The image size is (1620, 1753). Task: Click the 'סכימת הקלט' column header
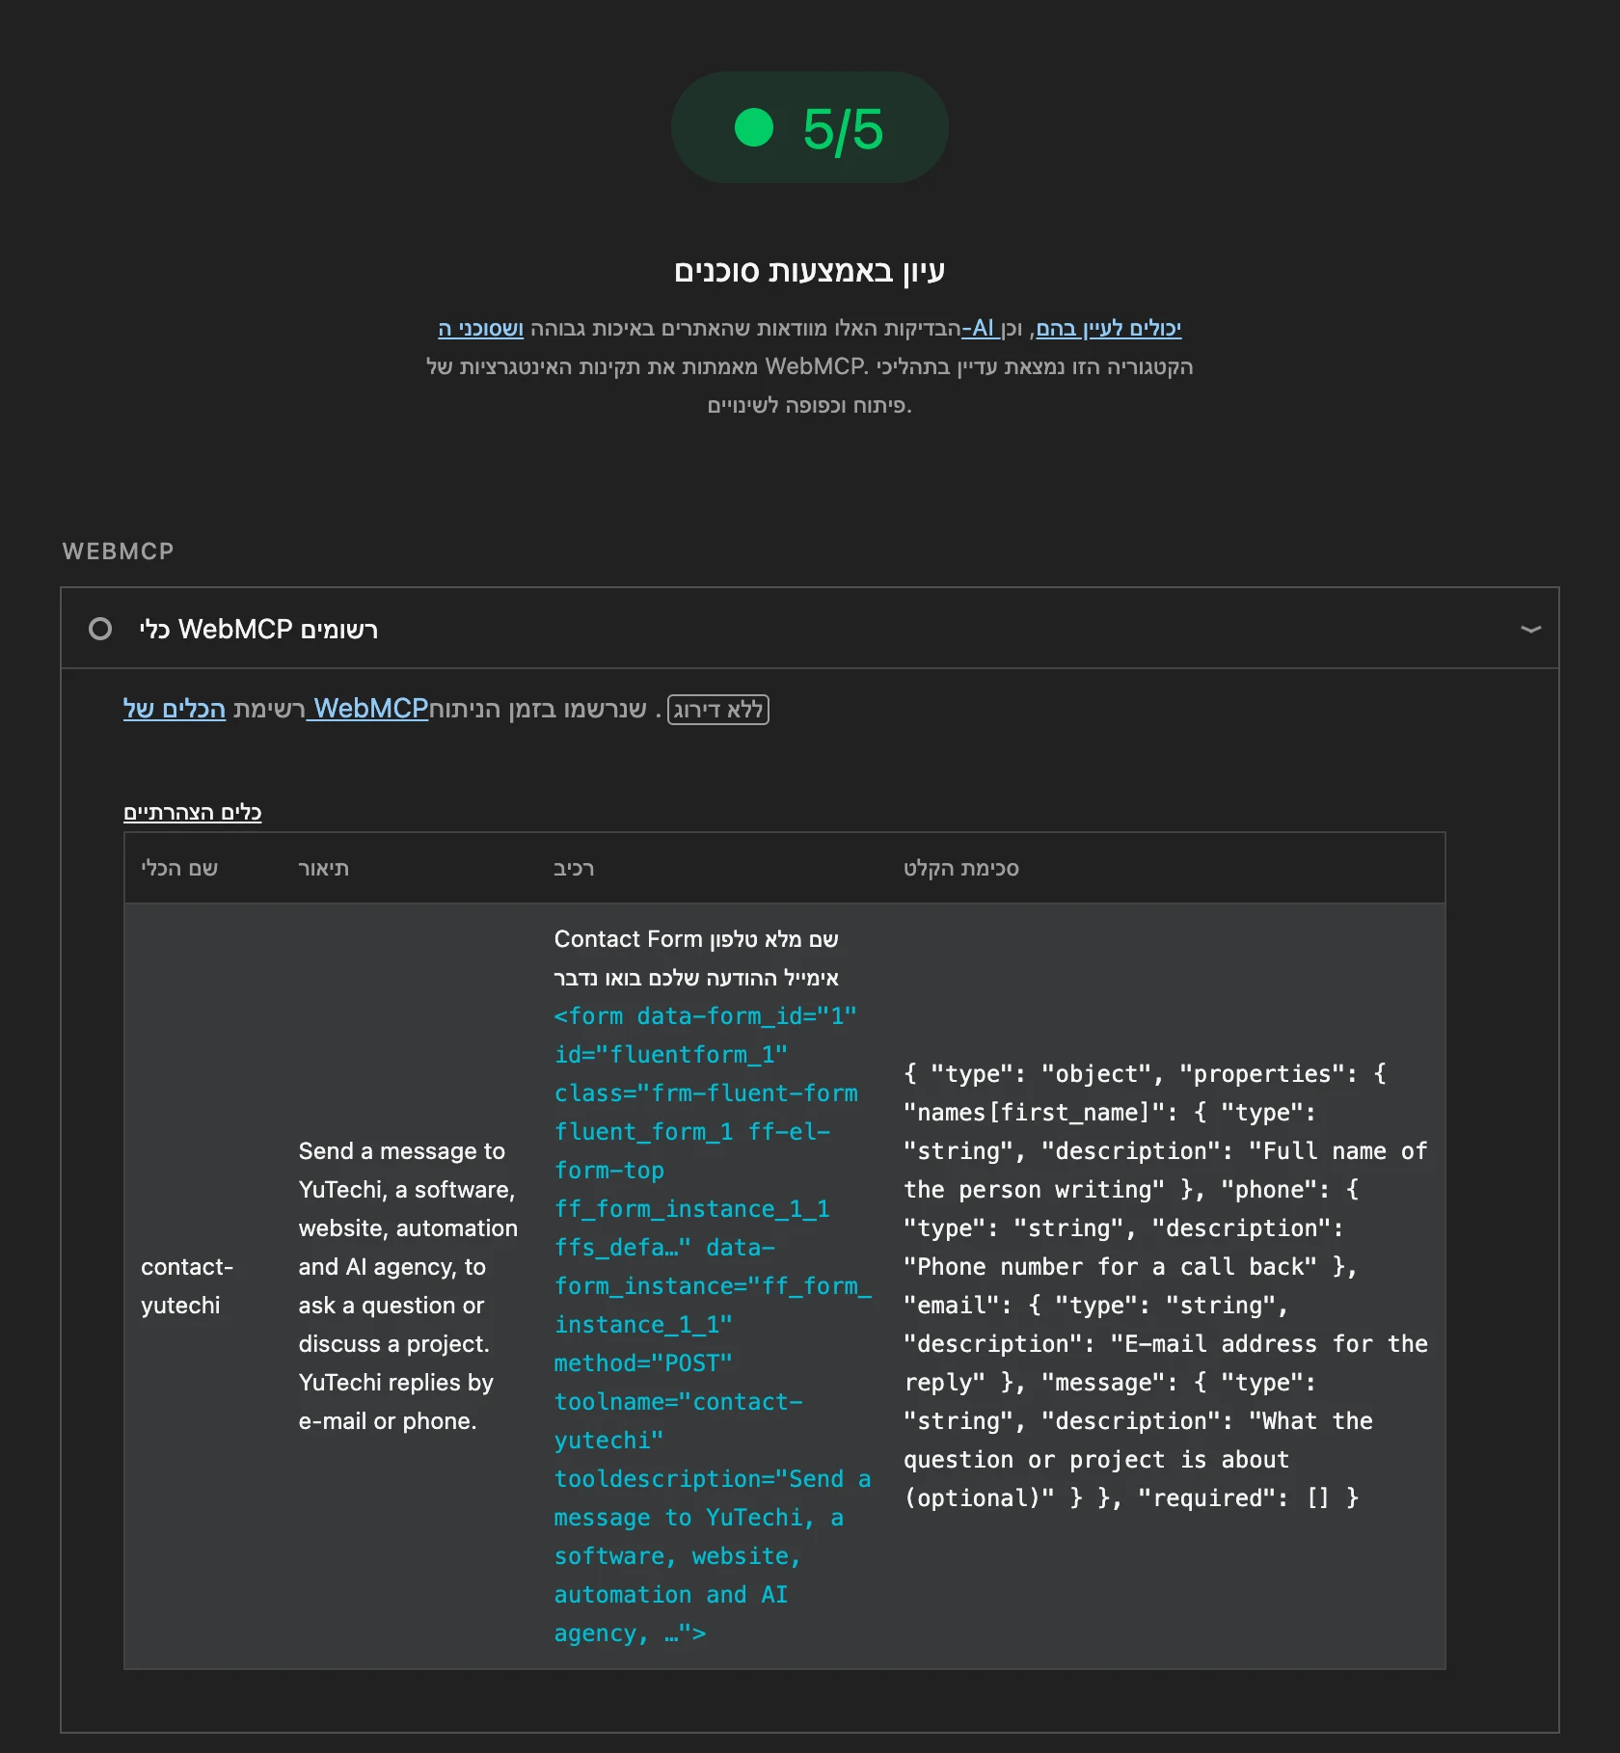point(961,869)
